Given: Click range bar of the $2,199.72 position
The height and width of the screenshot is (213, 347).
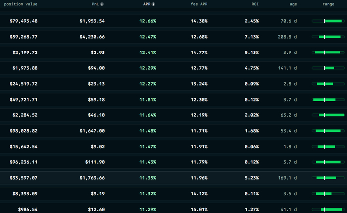Looking at the screenshot, I should point(328,53).
